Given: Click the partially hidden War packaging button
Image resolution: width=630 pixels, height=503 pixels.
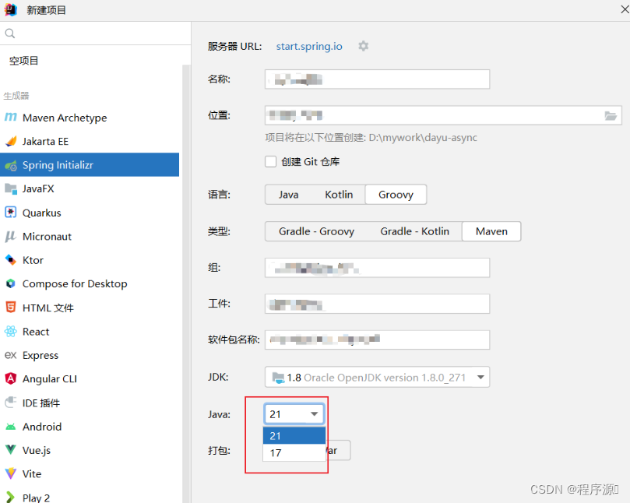Looking at the screenshot, I should pyautogui.click(x=338, y=450).
